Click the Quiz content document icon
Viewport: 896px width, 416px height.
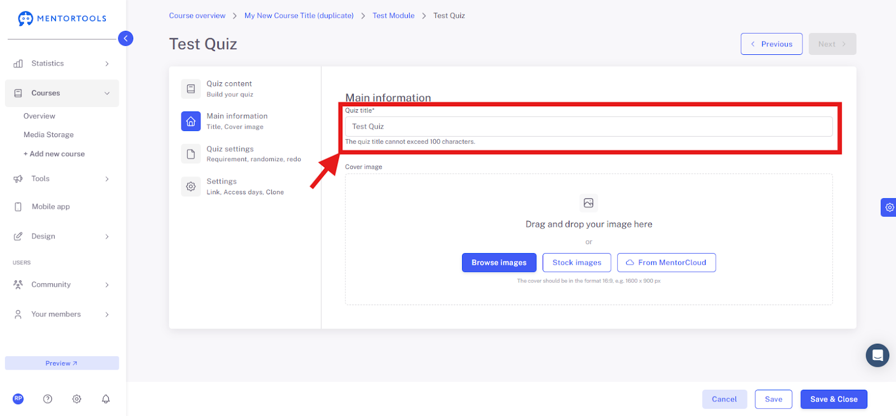(191, 89)
